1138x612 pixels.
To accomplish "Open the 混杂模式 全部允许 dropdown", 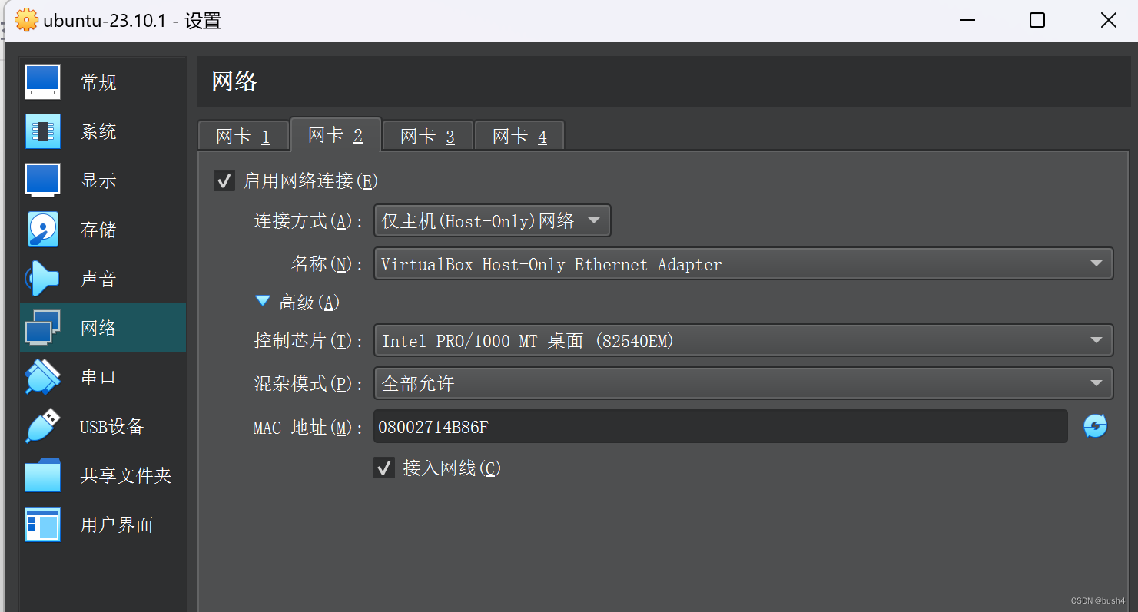I will 743,383.
